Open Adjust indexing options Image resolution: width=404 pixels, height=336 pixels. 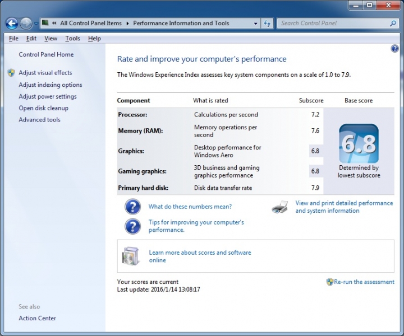[x=50, y=85]
